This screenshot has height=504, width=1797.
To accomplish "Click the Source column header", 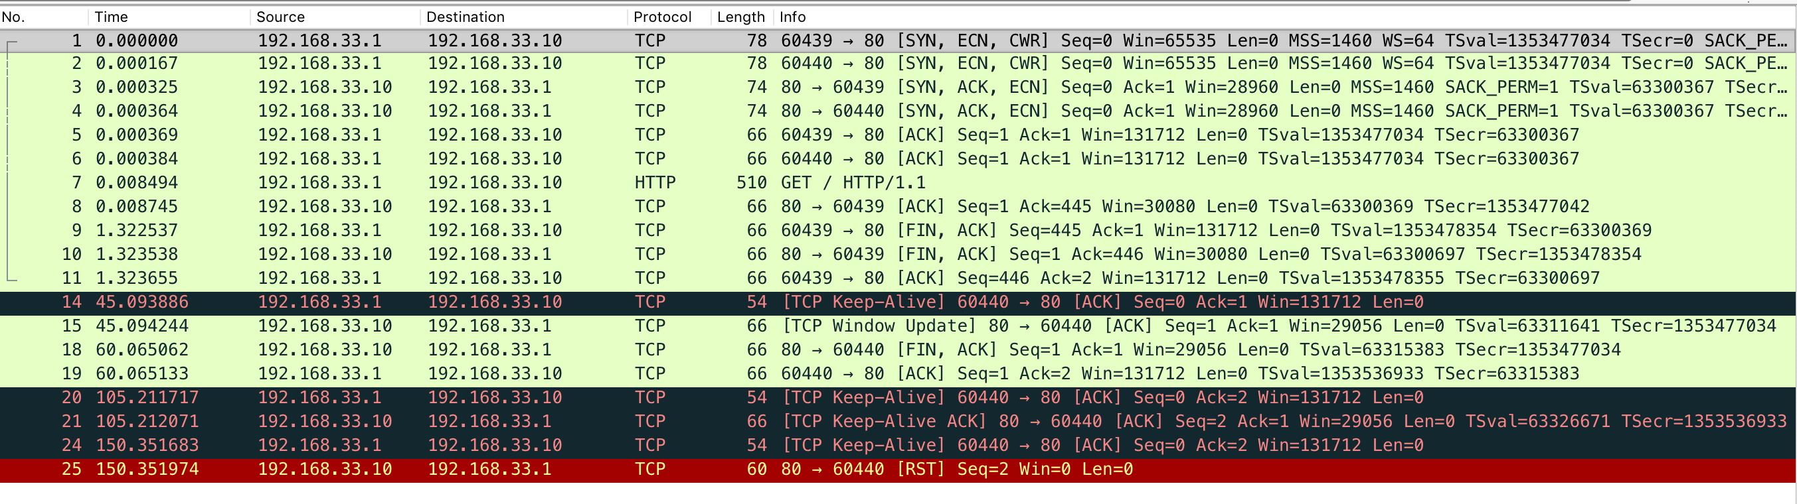I will pyautogui.click(x=335, y=17).
